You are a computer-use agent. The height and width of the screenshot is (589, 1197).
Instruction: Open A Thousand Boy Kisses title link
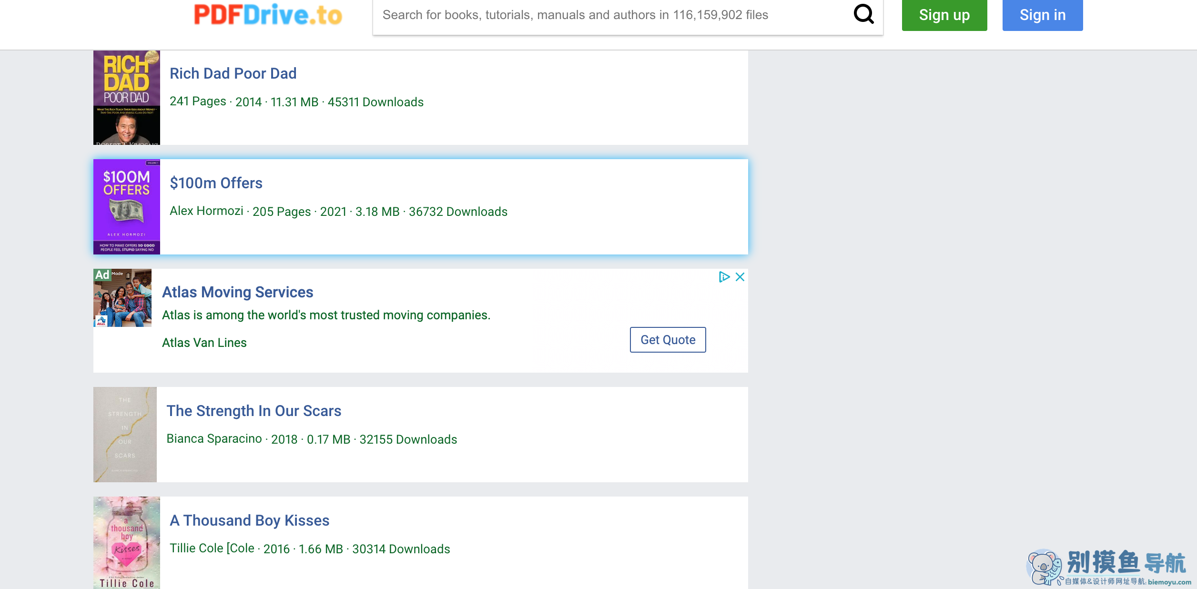point(249,520)
